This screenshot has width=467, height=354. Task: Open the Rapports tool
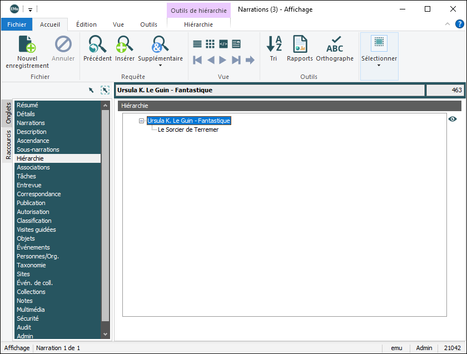[300, 44]
